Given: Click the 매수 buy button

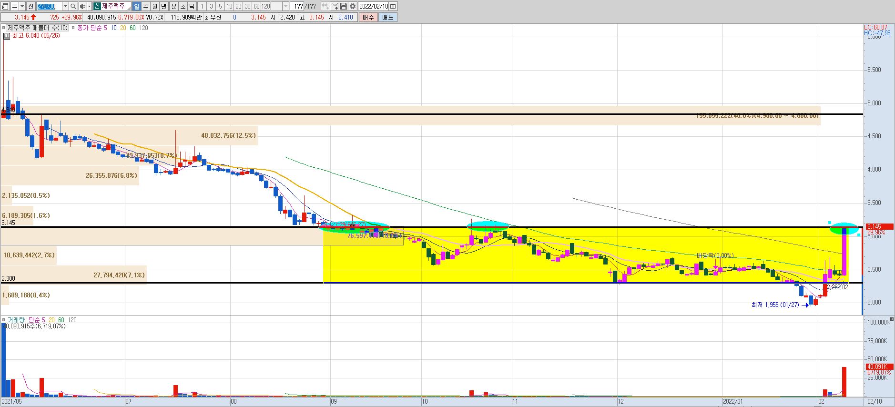Looking at the screenshot, I should pyautogui.click(x=368, y=17).
